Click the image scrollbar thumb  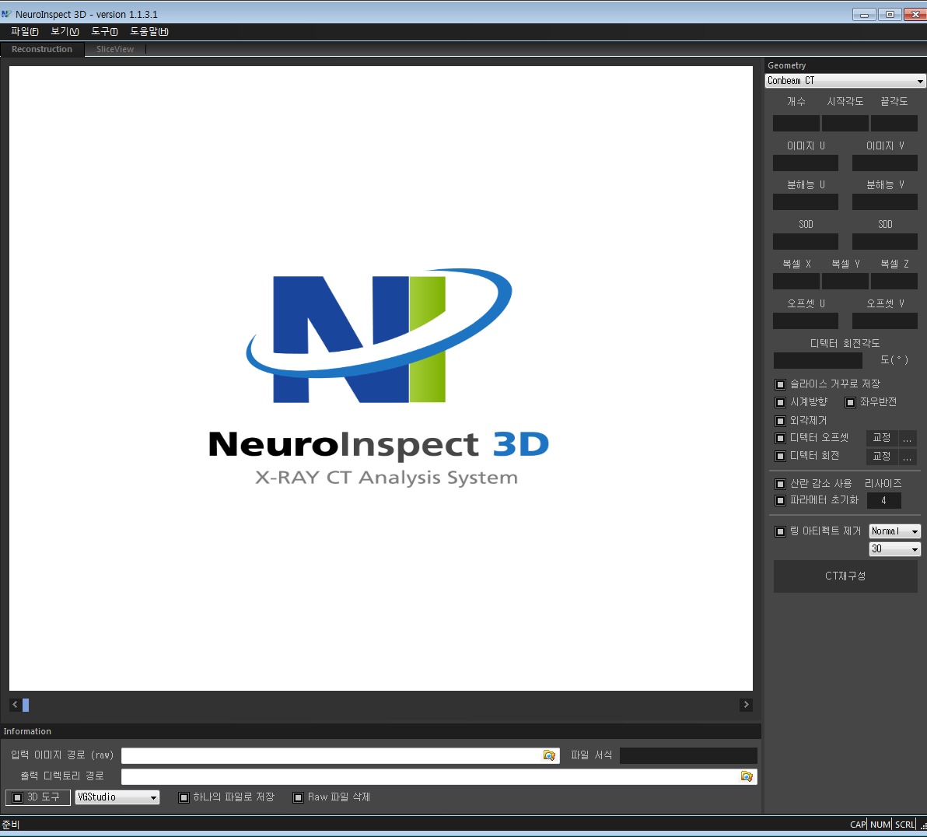[26, 705]
